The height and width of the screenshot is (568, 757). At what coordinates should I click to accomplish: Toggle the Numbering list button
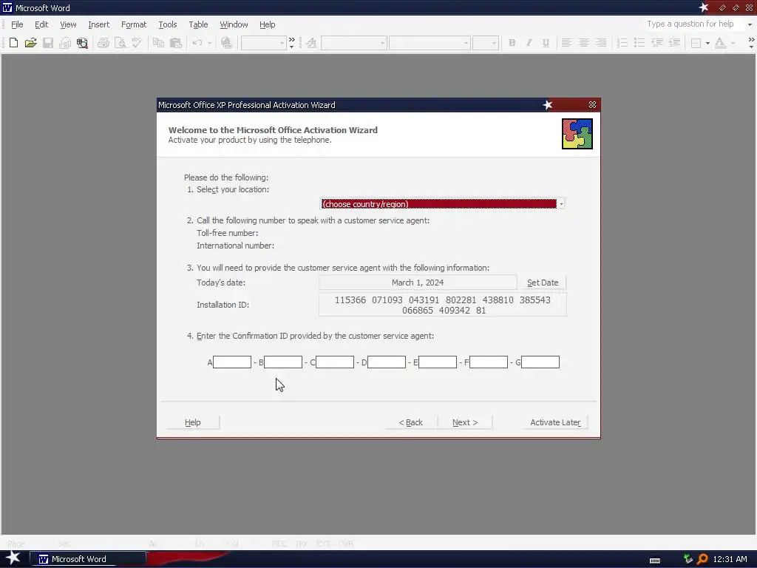click(x=622, y=43)
